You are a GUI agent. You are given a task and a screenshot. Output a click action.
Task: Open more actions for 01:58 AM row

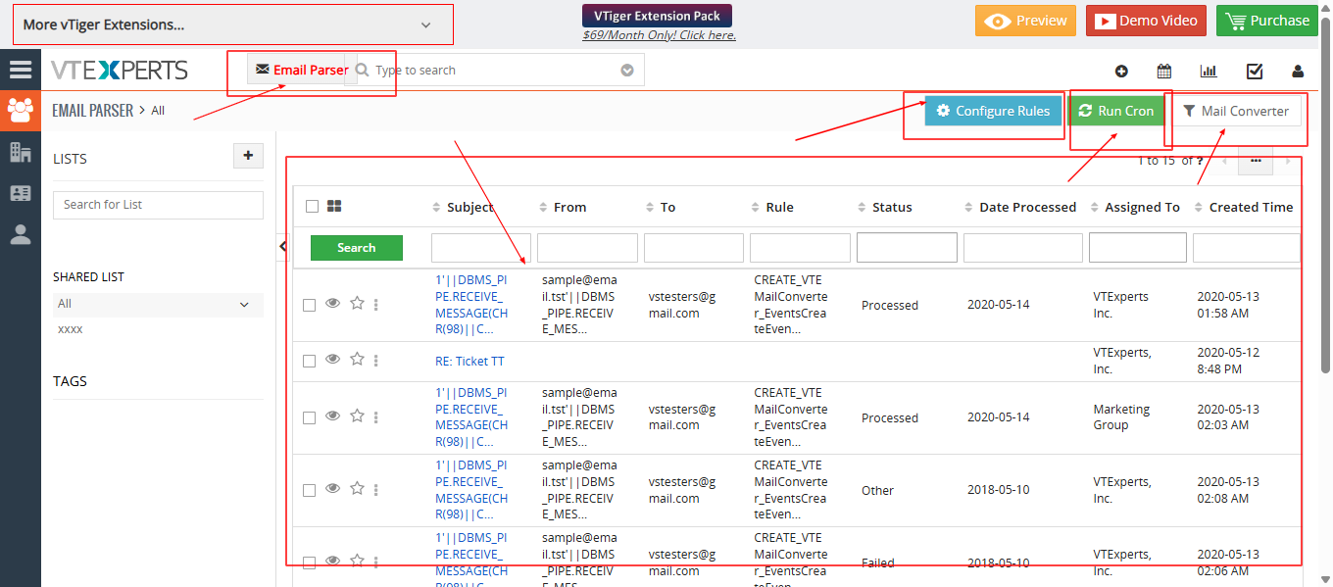coord(376,305)
